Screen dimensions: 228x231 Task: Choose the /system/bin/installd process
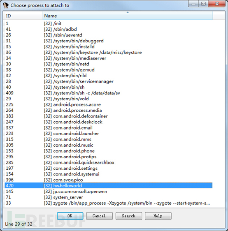(108, 46)
